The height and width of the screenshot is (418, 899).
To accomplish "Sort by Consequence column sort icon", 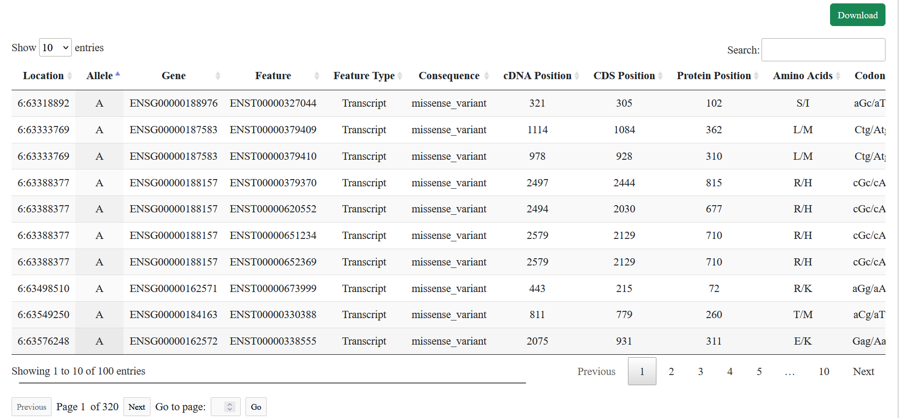I will point(487,76).
